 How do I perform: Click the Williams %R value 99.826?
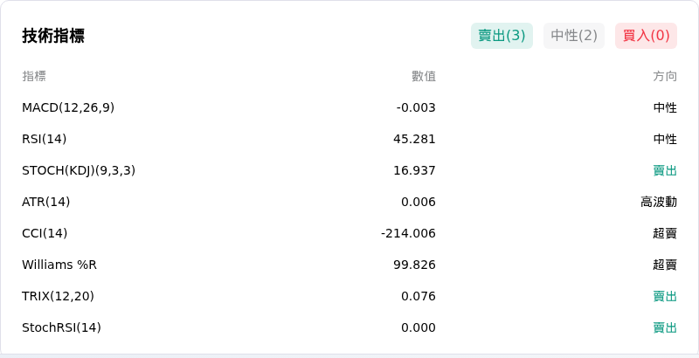(414, 265)
